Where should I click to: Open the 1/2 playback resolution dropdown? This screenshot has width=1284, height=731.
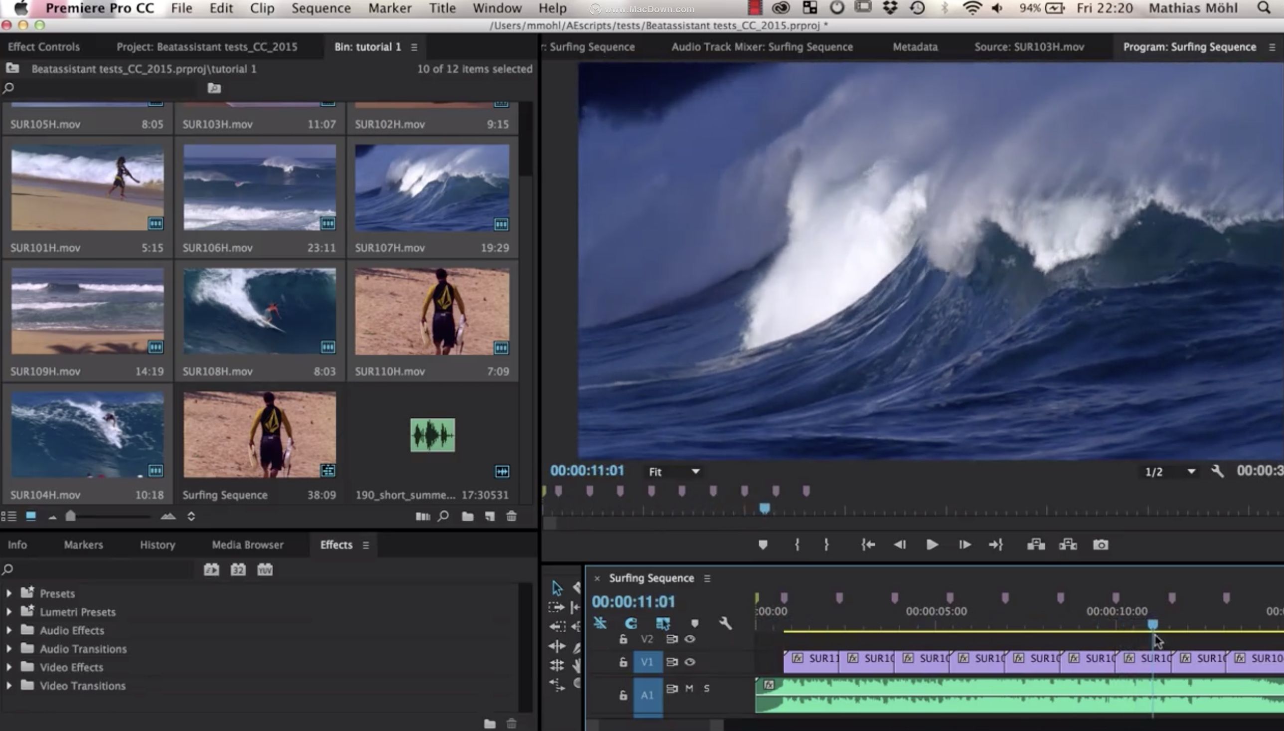[x=1169, y=472]
